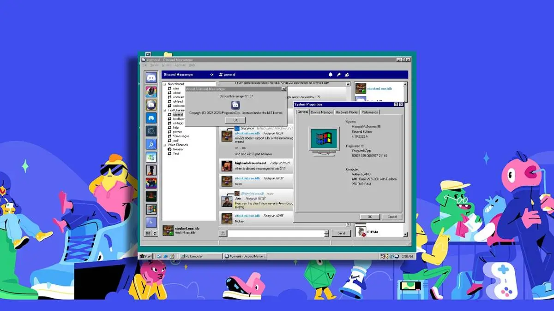Select the Windows logo server icon in sidebar
The height and width of the screenshot is (311, 554).
click(151, 208)
